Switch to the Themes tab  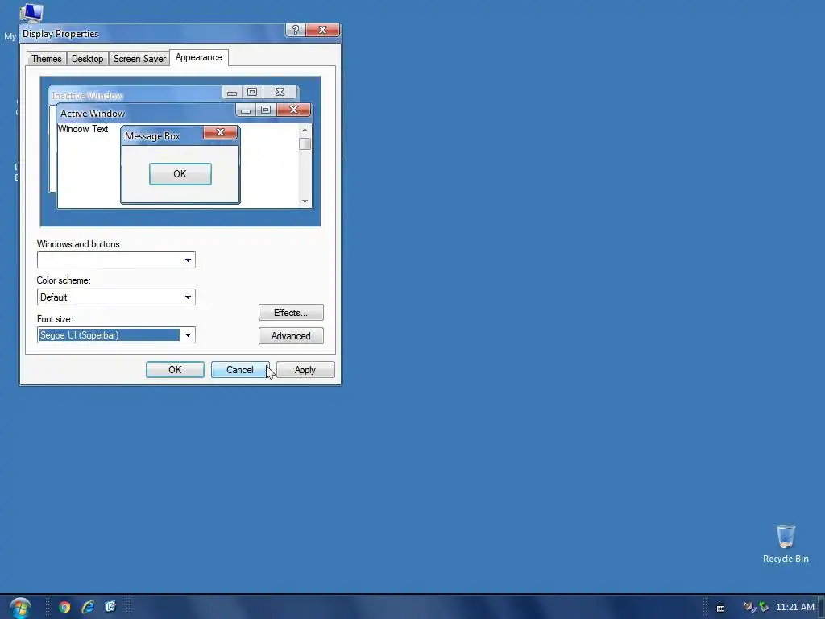click(46, 58)
